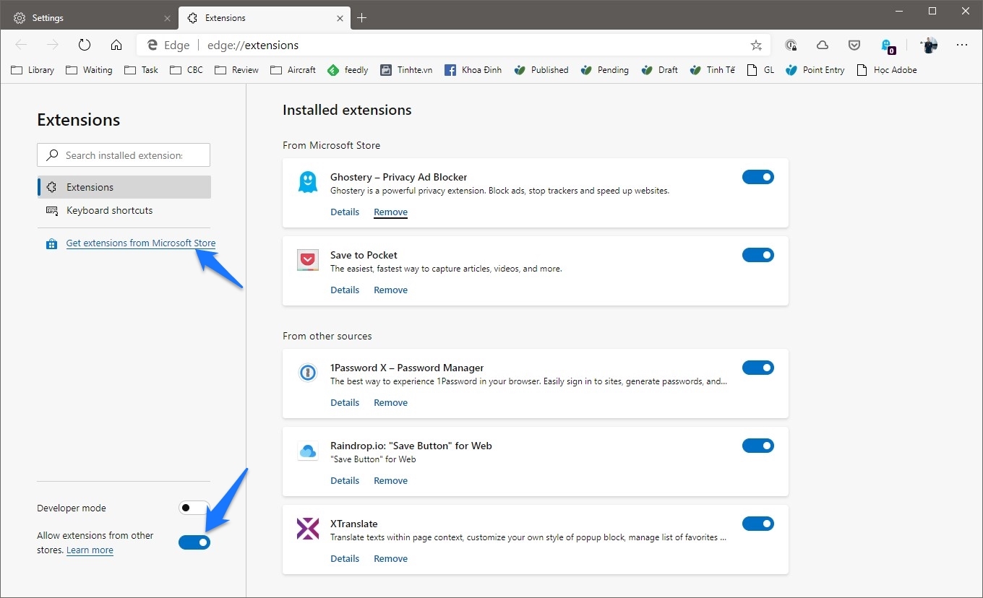This screenshot has width=983, height=598.
Task: Open the feedly bookmark
Action: tap(348, 70)
